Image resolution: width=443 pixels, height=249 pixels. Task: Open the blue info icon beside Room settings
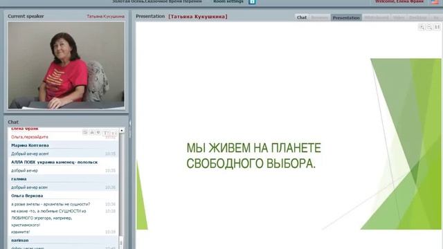pyautogui.click(x=252, y=1)
